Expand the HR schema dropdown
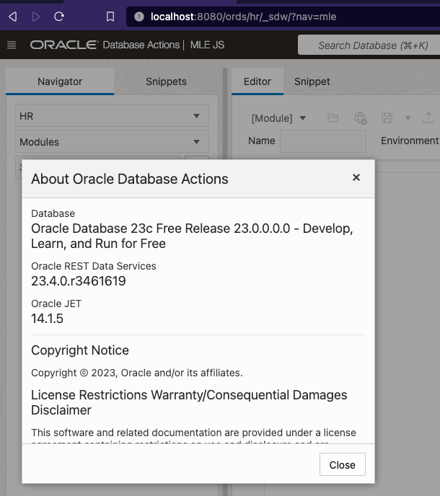The image size is (440, 496). tap(112, 116)
